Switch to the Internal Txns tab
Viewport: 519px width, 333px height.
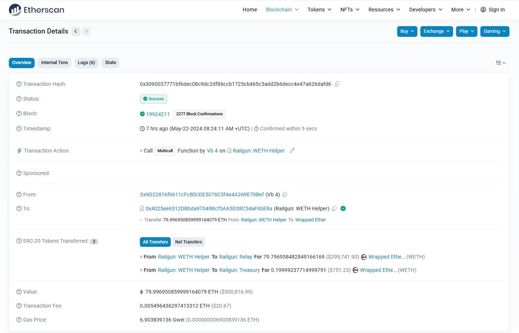pos(54,63)
